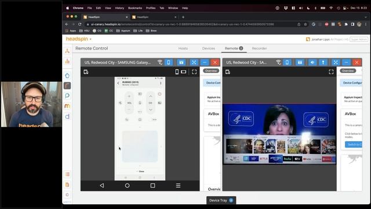Select the Remote tab
371x209 pixels.
pos(234,48)
